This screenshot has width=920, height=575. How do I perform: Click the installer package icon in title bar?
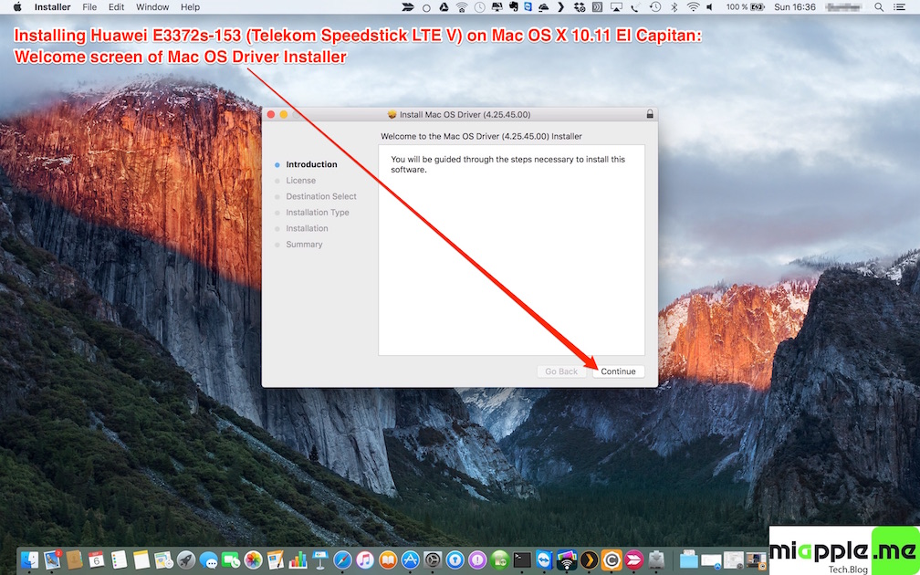392,114
